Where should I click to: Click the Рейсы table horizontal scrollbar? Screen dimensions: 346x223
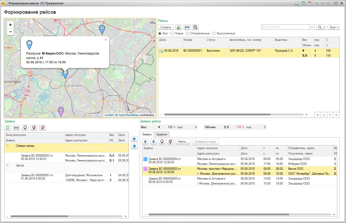217,114
